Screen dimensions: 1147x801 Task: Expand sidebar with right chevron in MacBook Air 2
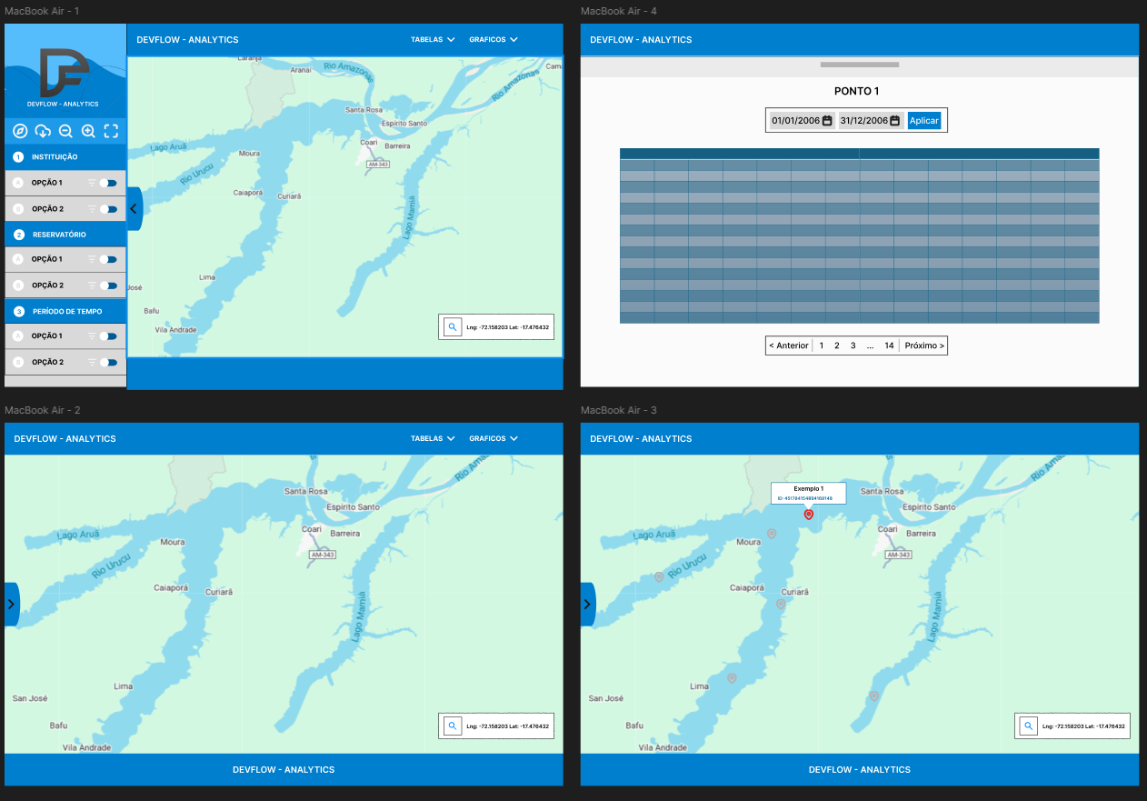tap(12, 604)
